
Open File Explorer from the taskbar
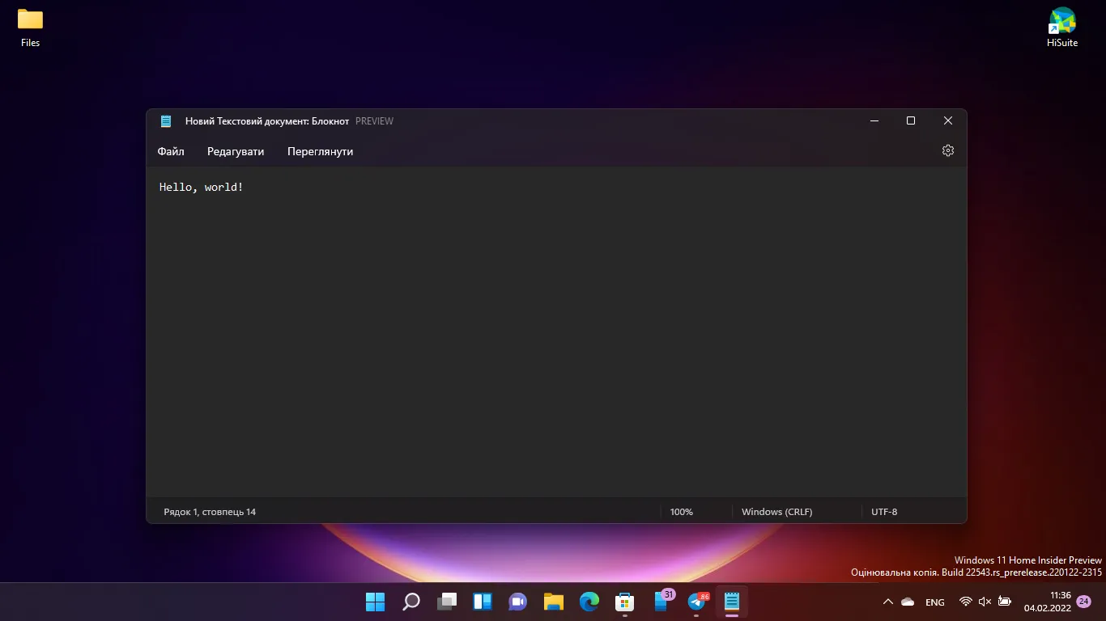[553, 602]
